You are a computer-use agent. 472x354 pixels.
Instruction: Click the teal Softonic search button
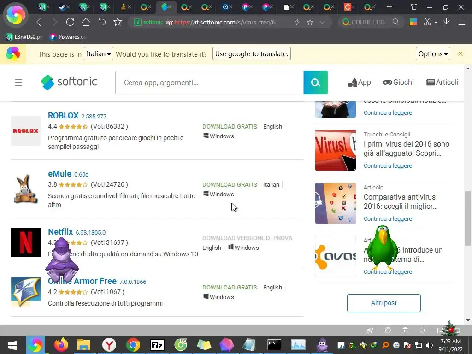click(315, 83)
